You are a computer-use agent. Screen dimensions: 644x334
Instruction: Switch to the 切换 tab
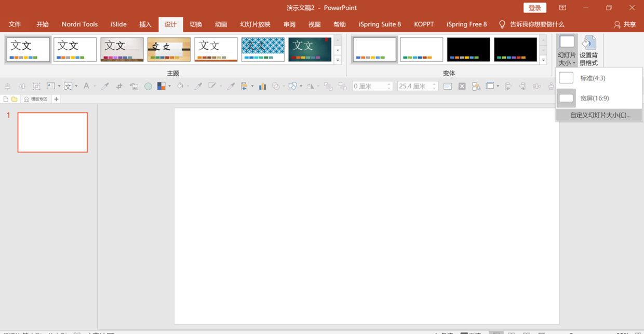(x=196, y=24)
